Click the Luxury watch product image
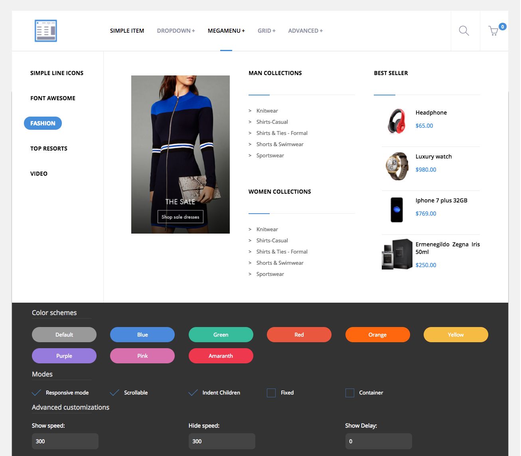Image resolution: width=521 pixels, height=456 pixels. (x=397, y=167)
